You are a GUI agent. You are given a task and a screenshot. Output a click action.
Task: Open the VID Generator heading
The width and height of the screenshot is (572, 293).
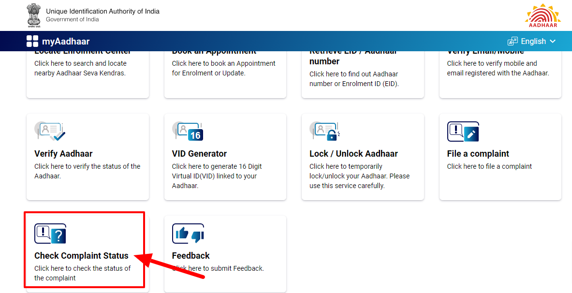coord(199,154)
